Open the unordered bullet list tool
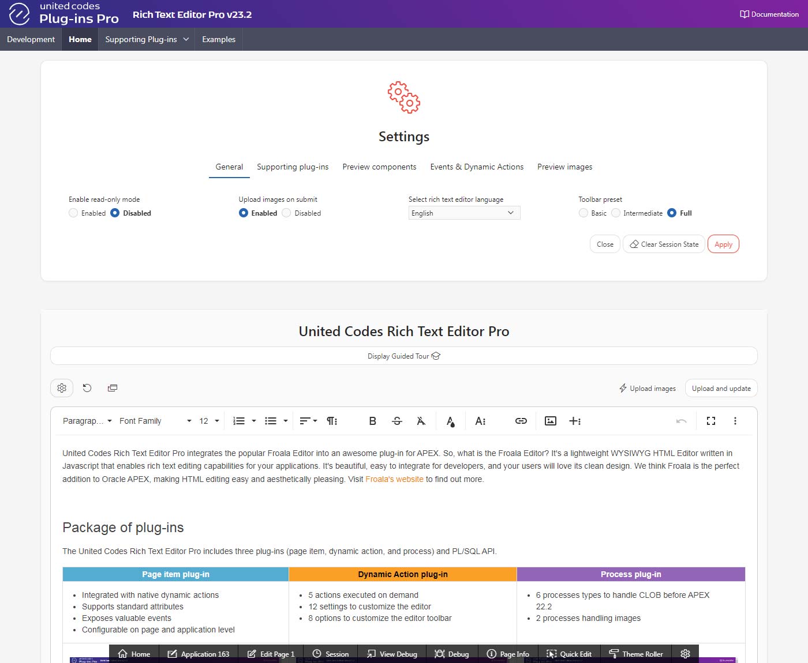 coord(271,421)
